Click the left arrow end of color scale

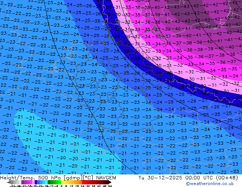click(x=9, y=182)
